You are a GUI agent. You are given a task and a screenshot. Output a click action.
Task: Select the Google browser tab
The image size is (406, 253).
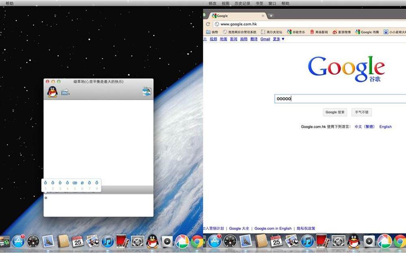tap(238, 16)
